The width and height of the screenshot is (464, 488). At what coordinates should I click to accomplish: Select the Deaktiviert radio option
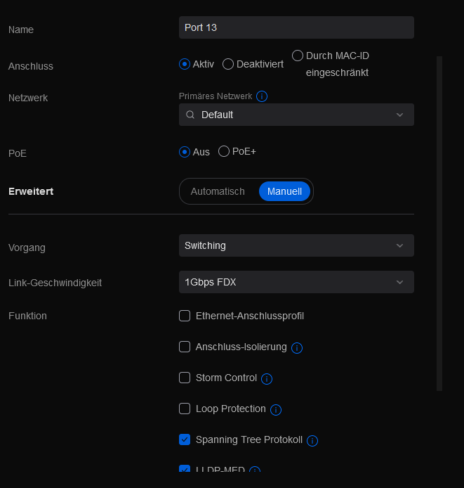[228, 64]
